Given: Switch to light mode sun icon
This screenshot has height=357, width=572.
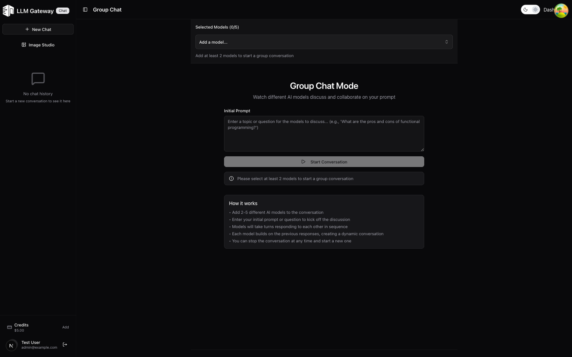Looking at the screenshot, I should [x=535, y=10].
